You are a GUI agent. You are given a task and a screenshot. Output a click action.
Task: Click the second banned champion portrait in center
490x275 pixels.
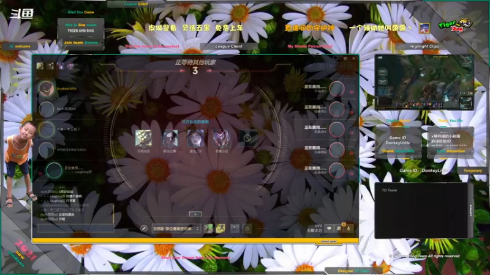(170, 138)
